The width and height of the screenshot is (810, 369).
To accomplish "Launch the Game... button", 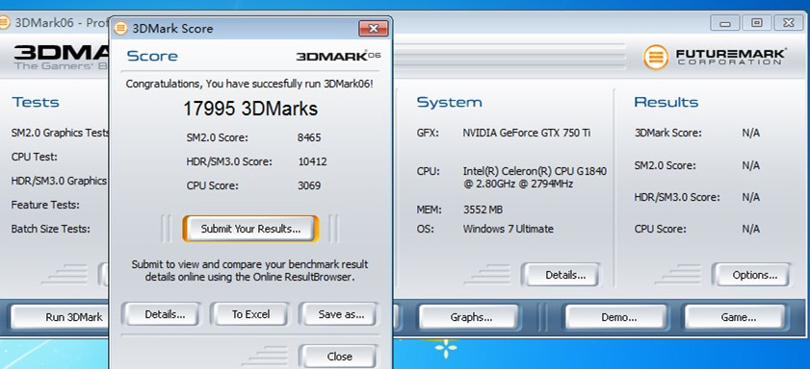I will point(738,317).
